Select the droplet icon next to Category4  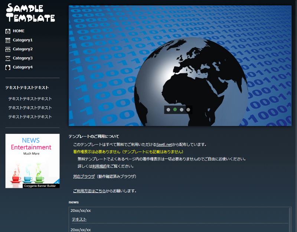click(8, 67)
